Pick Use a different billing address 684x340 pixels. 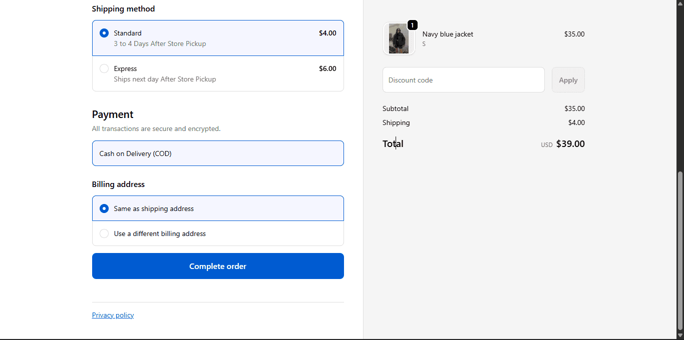[x=104, y=233]
